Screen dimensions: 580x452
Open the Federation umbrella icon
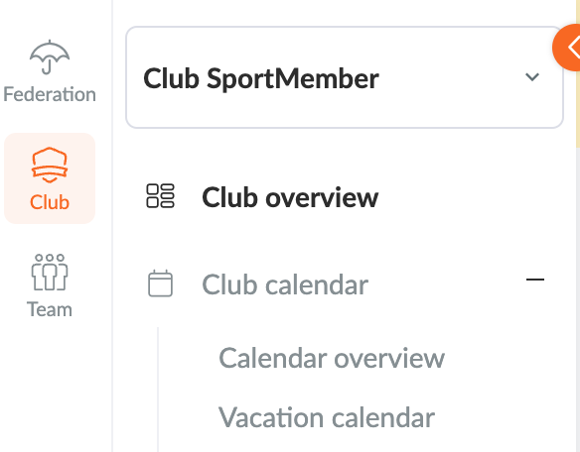click(50, 57)
